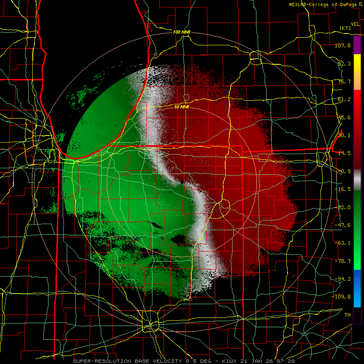Click the -63.1 scale value
The height and width of the screenshot is (364, 364).
tap(343, 243)
